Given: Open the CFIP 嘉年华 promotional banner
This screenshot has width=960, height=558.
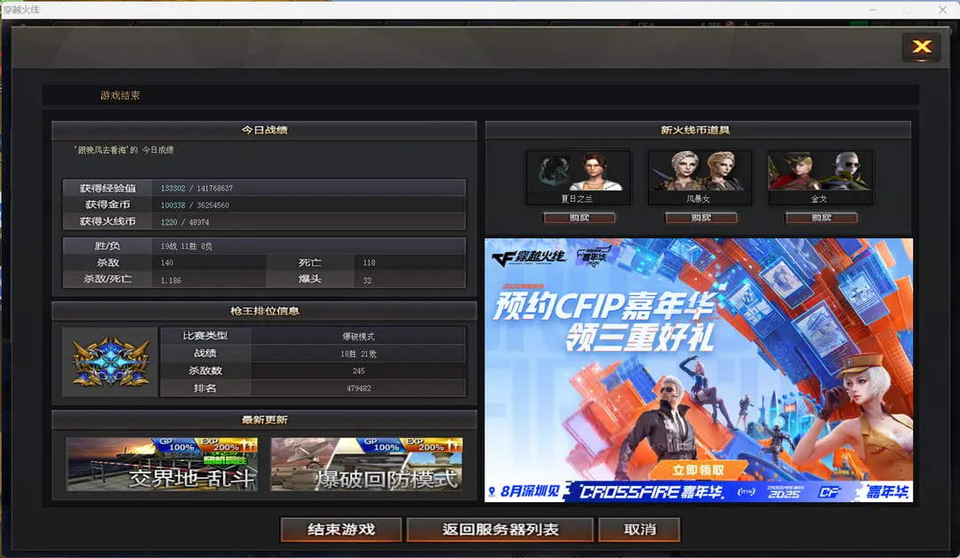Looking at the screenshot, I should coord(699,371).
